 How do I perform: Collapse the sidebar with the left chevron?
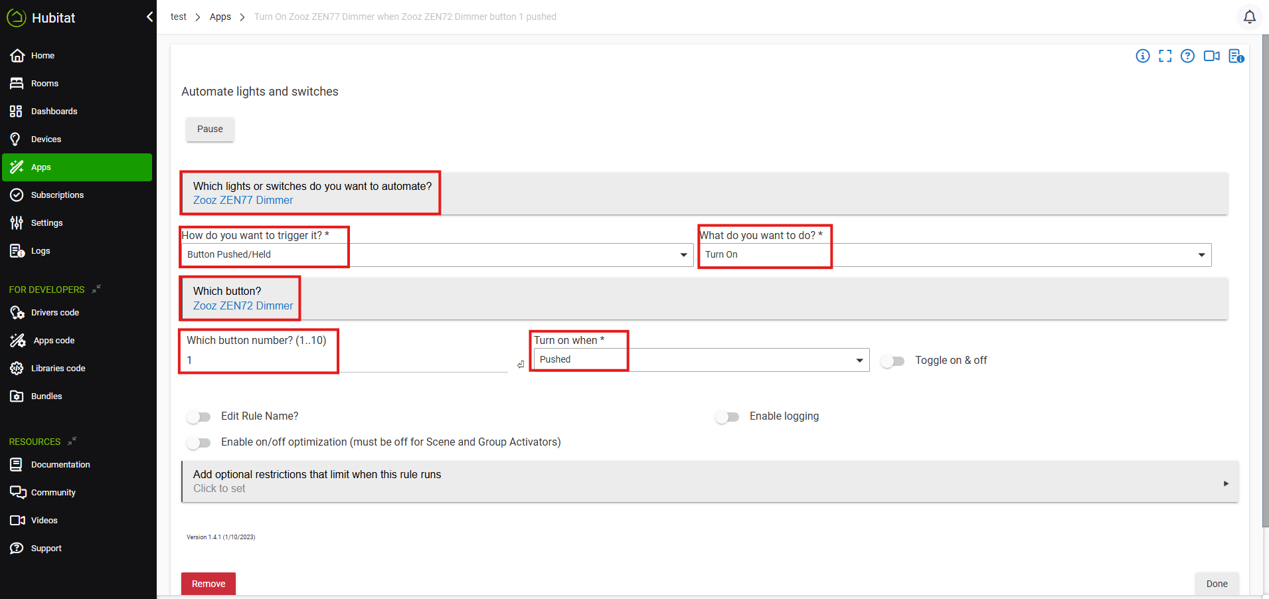coord(149,17)
